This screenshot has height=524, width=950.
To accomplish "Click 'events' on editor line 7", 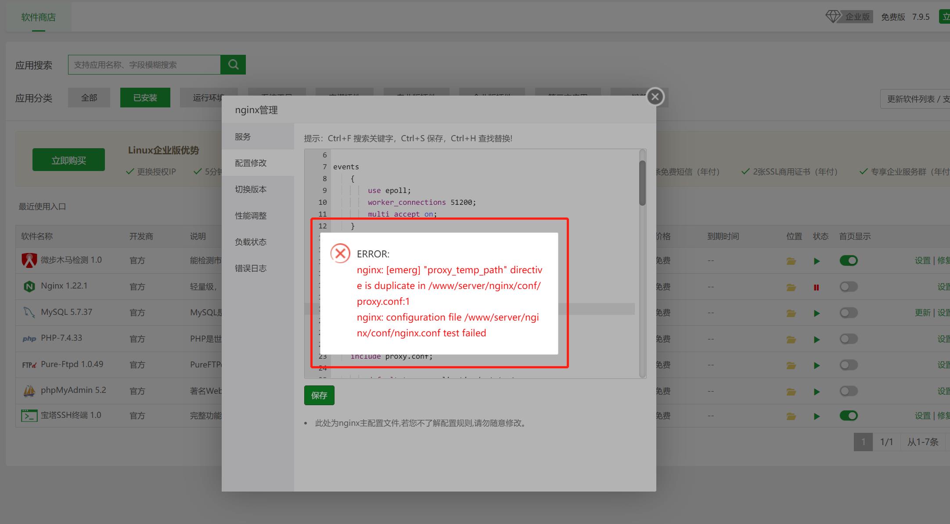I will coord(346,167).
